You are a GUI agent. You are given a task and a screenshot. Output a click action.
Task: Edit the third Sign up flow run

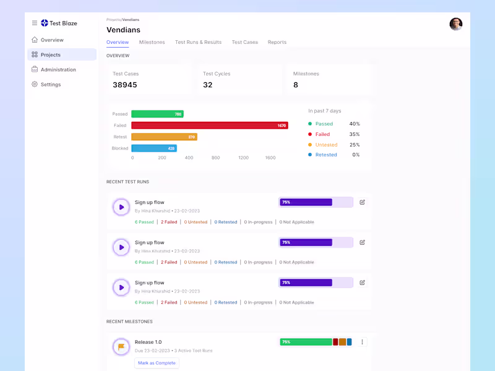click(362, 283)
